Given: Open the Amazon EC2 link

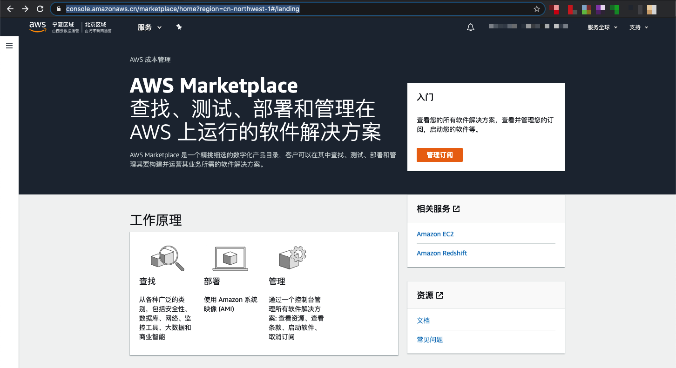Looking at the screenshot, I should pos(435,234).
